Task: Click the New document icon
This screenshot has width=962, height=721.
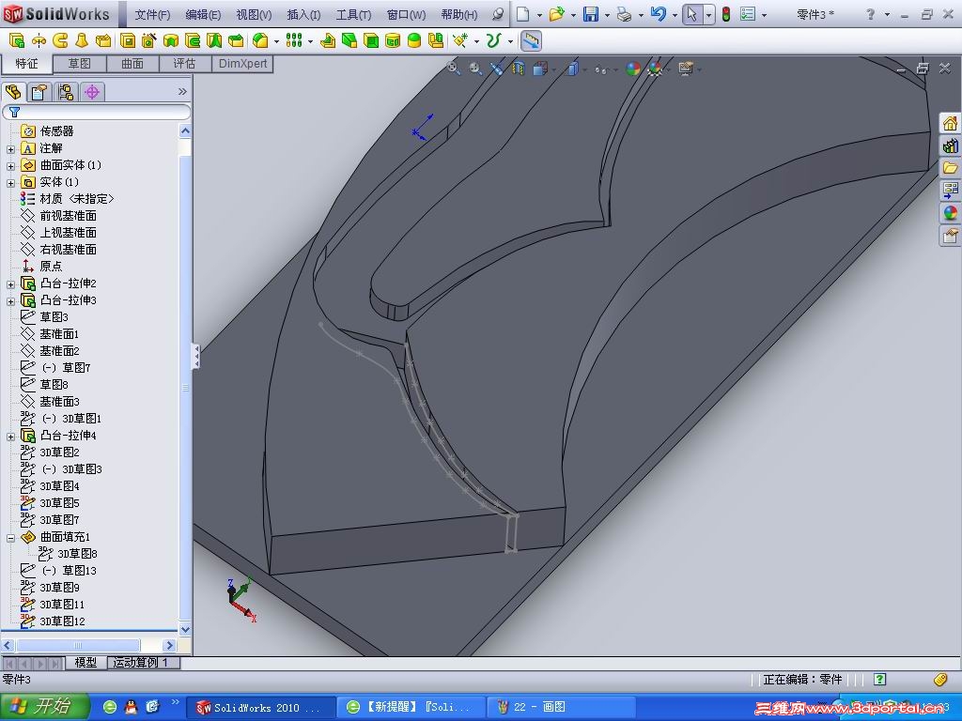Action: [522, 14]
